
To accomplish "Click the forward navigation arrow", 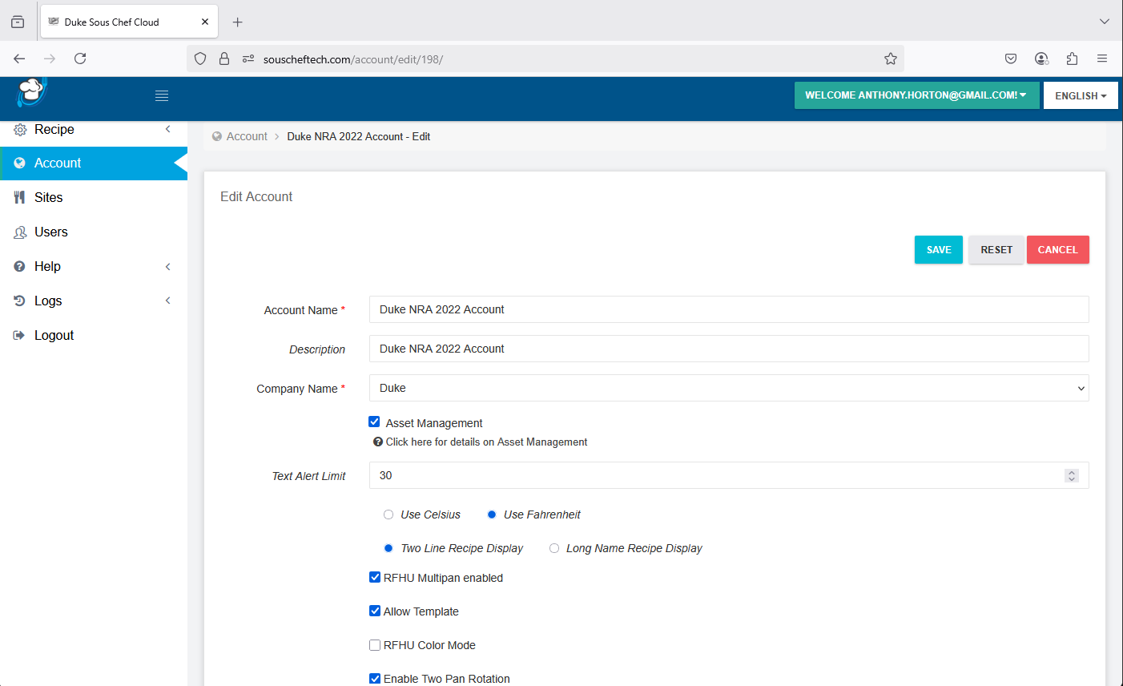I will [x=50, y=59].
